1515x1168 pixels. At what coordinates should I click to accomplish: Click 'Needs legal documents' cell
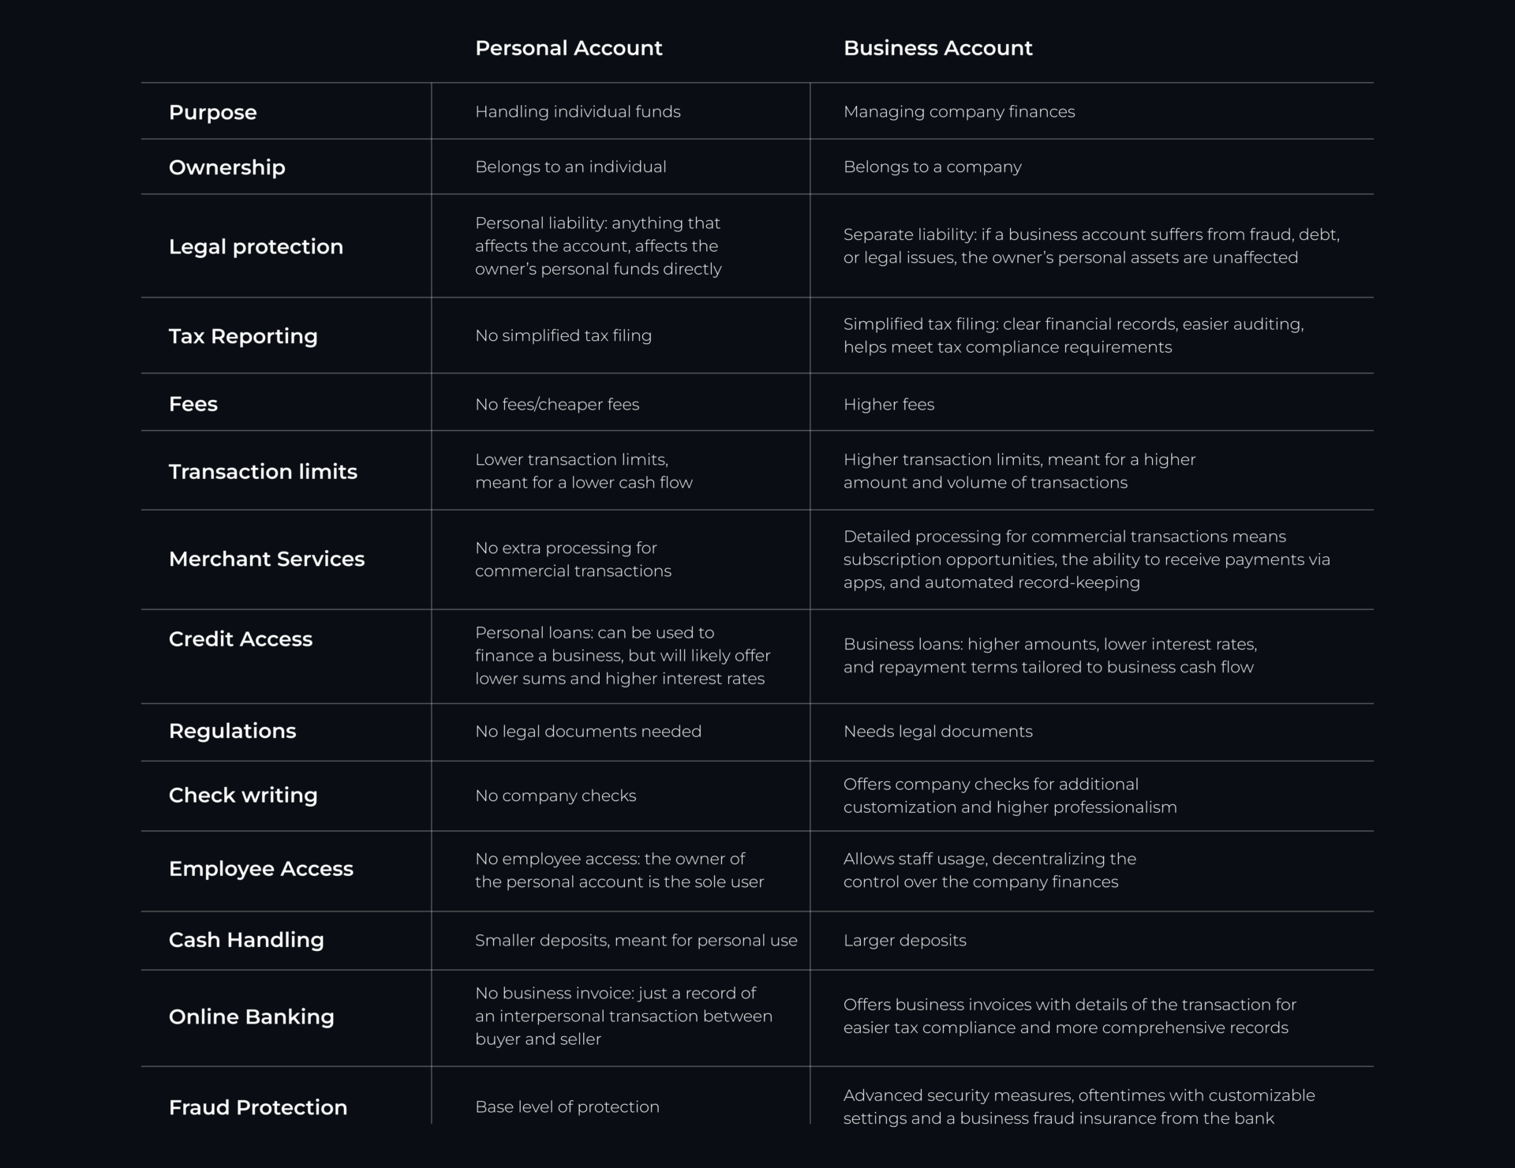coord(937,732)
